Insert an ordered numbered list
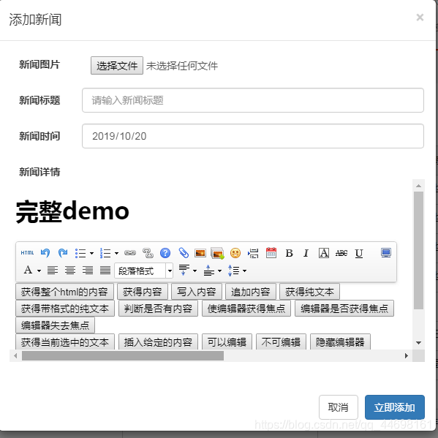 tap(105, 253)
